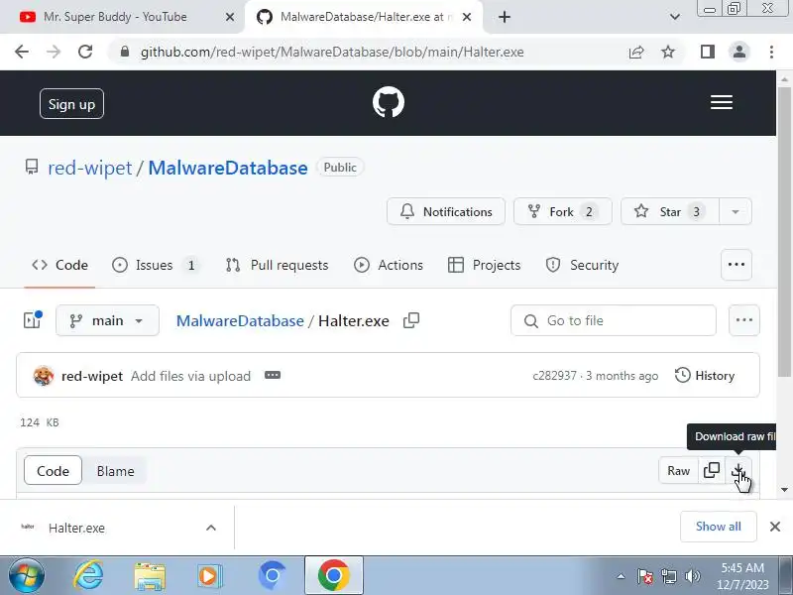Click MalwareDatabase breadcrumb link

(x=240, y=320)
